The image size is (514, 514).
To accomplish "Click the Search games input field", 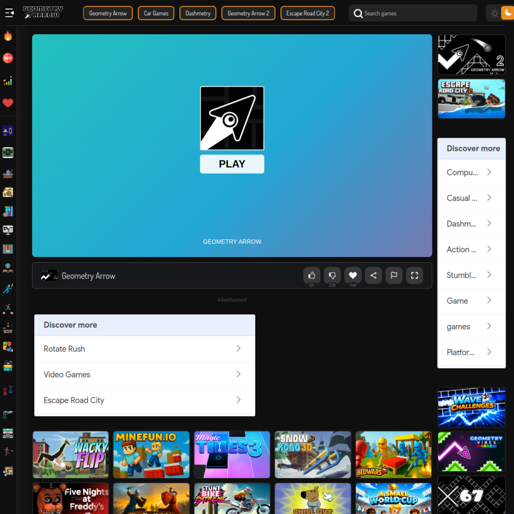I will coord(413,13).
